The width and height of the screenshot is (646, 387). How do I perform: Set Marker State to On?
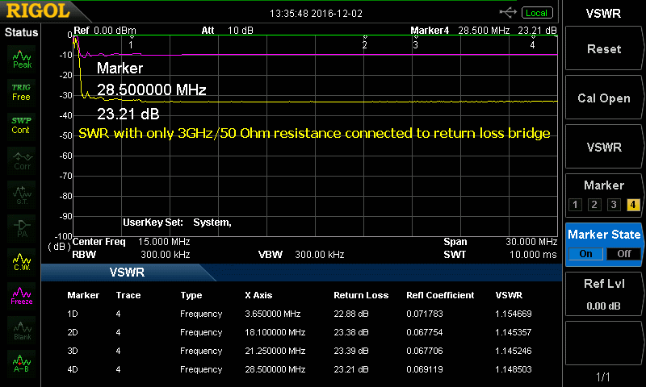click(585, 253)
